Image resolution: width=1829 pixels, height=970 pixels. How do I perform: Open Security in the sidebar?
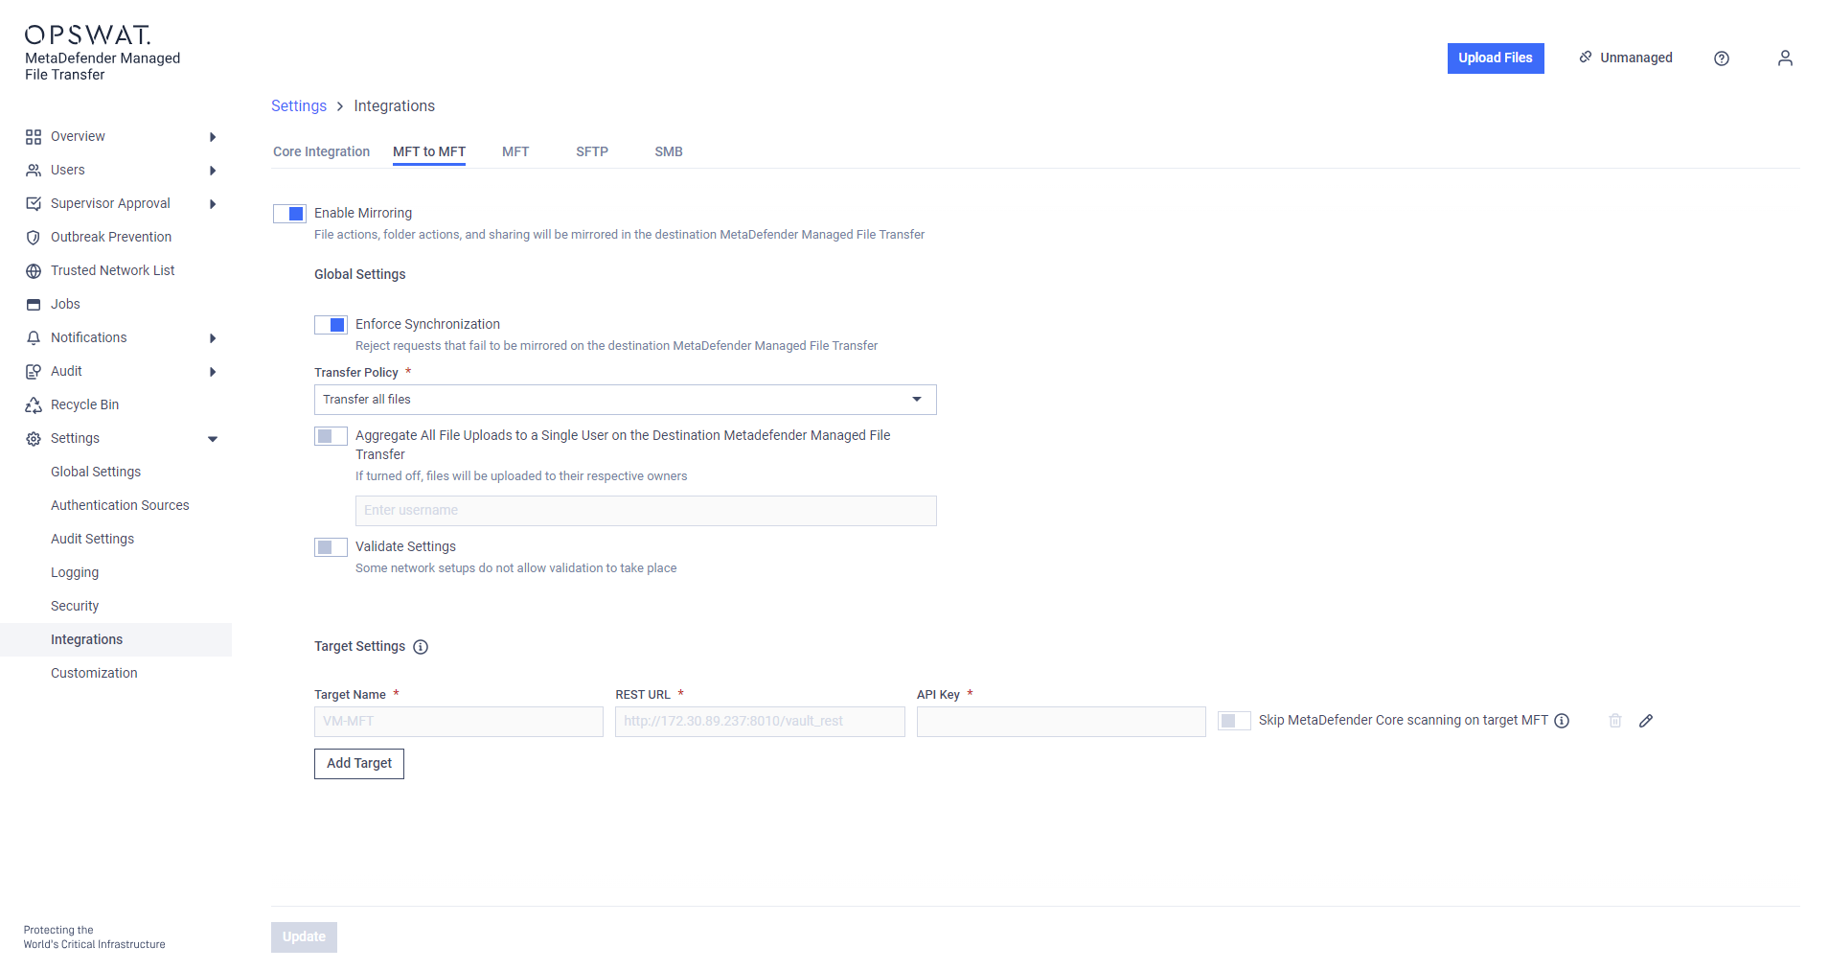75,606
